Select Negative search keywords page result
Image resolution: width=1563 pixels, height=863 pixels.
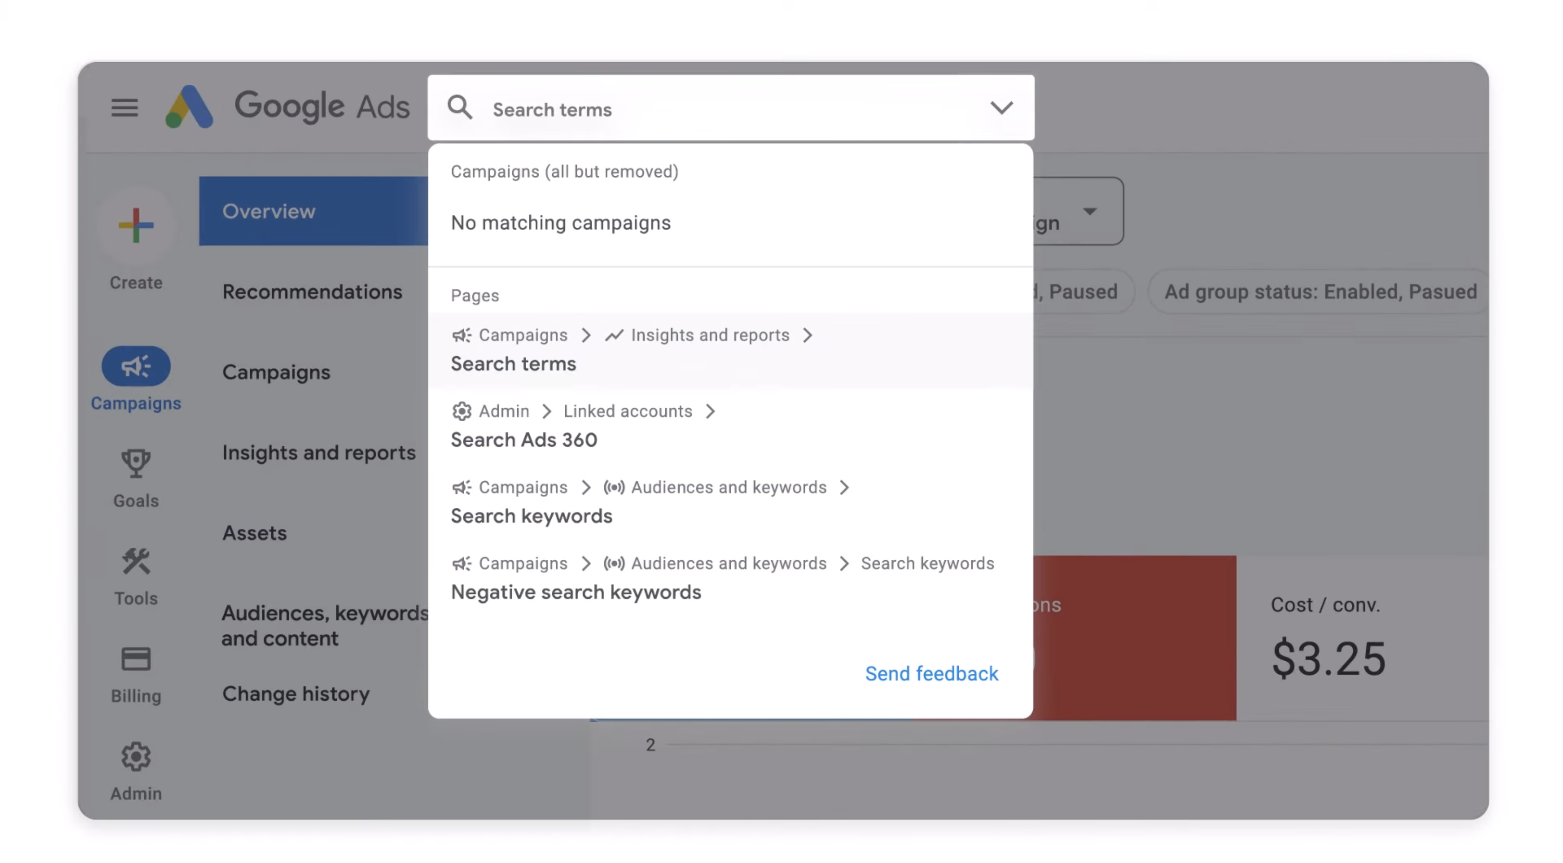pos(576,590)
